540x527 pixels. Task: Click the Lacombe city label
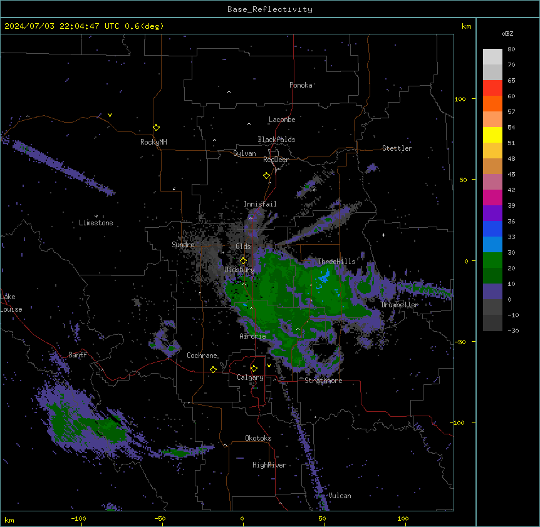(282, 120)
